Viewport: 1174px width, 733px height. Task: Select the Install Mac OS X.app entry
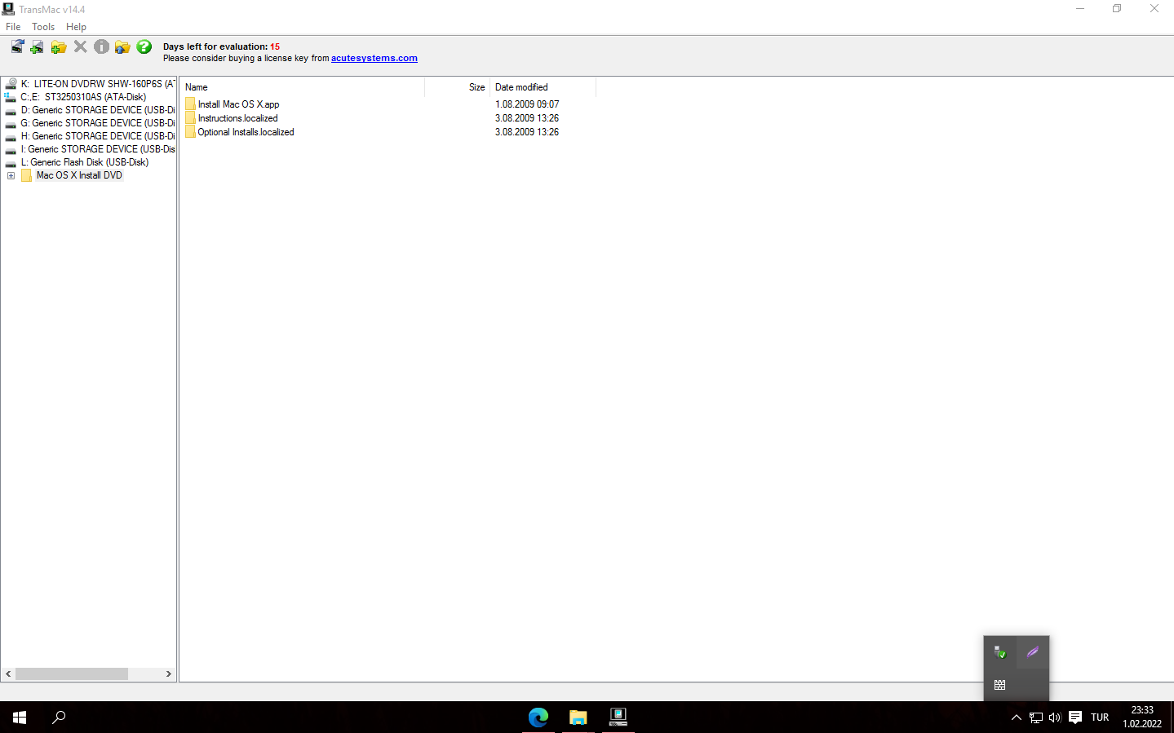(x=238, y=104)
